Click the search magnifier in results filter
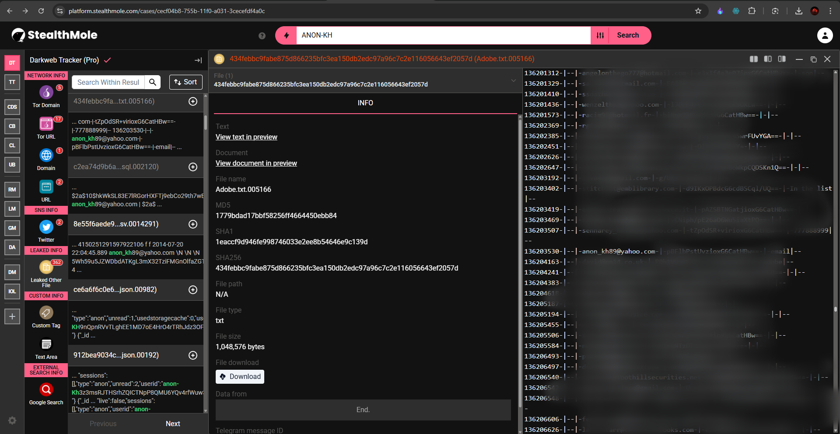 pyautogui.click(x=152, y=82)
